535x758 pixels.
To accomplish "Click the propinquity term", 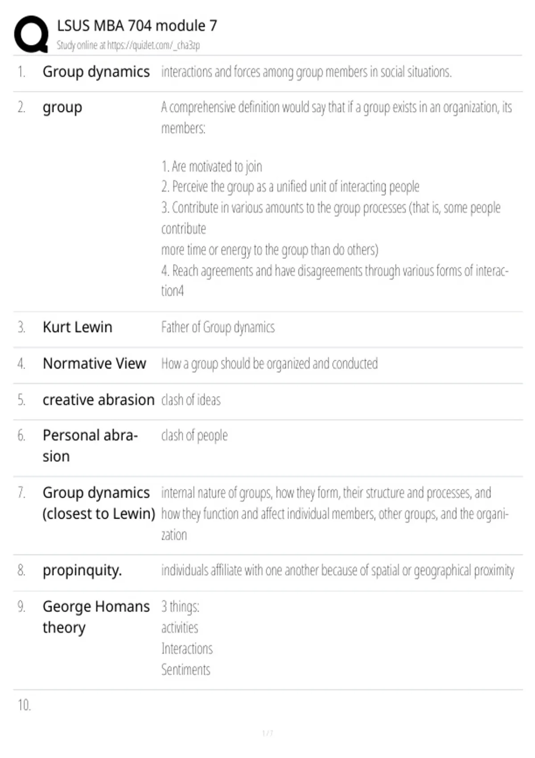I will click(x=82, y=571).
